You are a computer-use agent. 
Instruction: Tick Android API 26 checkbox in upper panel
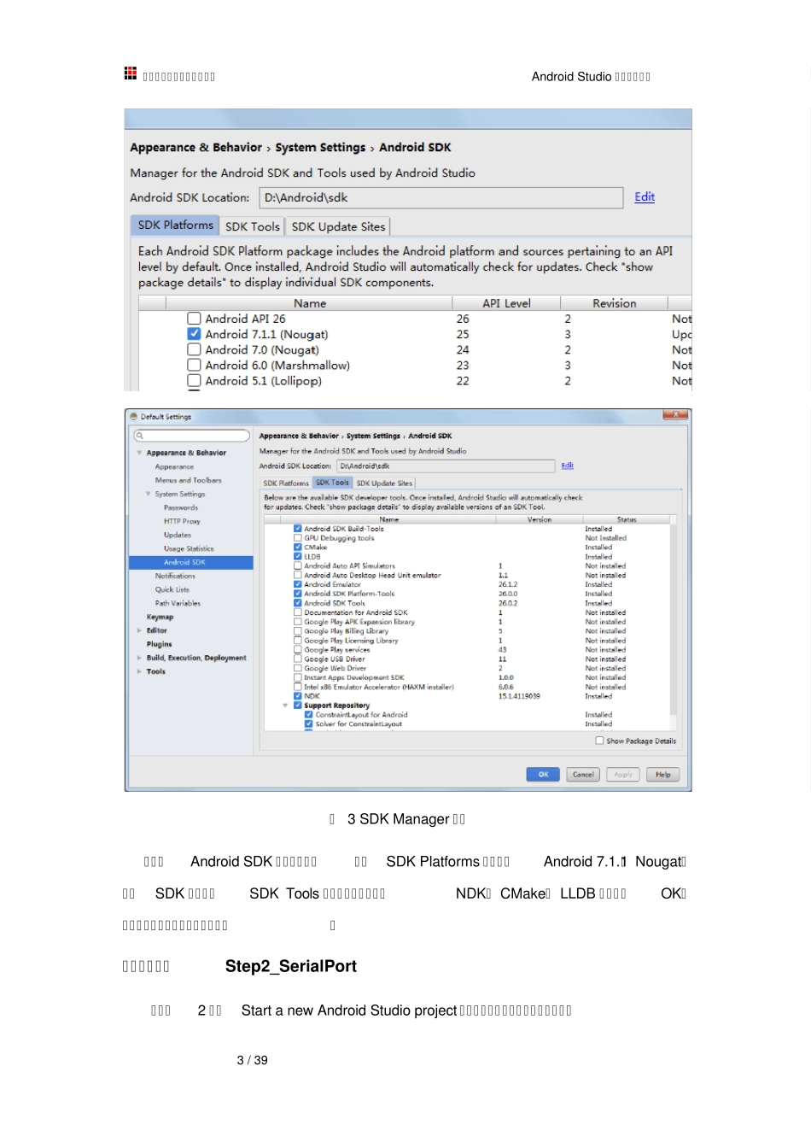pos(194,319)
